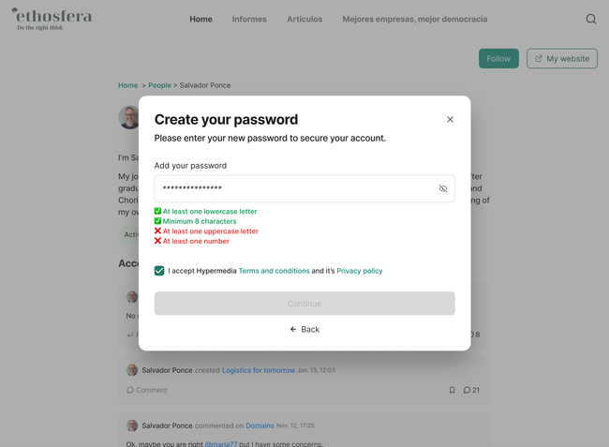Go back using the Back arrow button
609x447 pixels.
pyautogui.click(x=304, y=330)
